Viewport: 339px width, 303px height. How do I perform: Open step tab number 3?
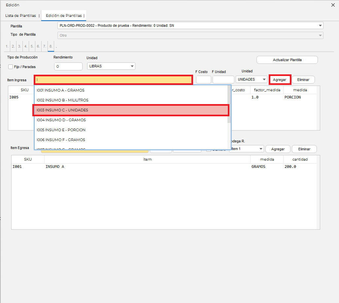click(x=19, y=46)
